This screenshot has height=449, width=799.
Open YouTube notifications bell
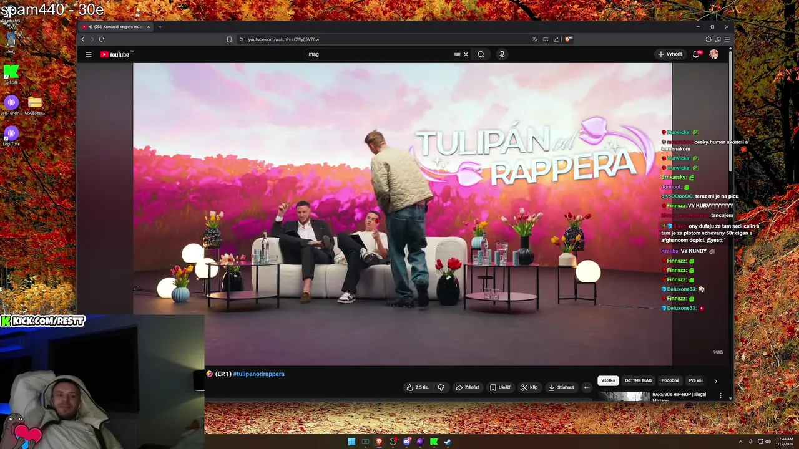click(696, 54)
